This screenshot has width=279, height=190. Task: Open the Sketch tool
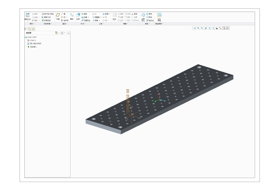(x=72, y=16)
